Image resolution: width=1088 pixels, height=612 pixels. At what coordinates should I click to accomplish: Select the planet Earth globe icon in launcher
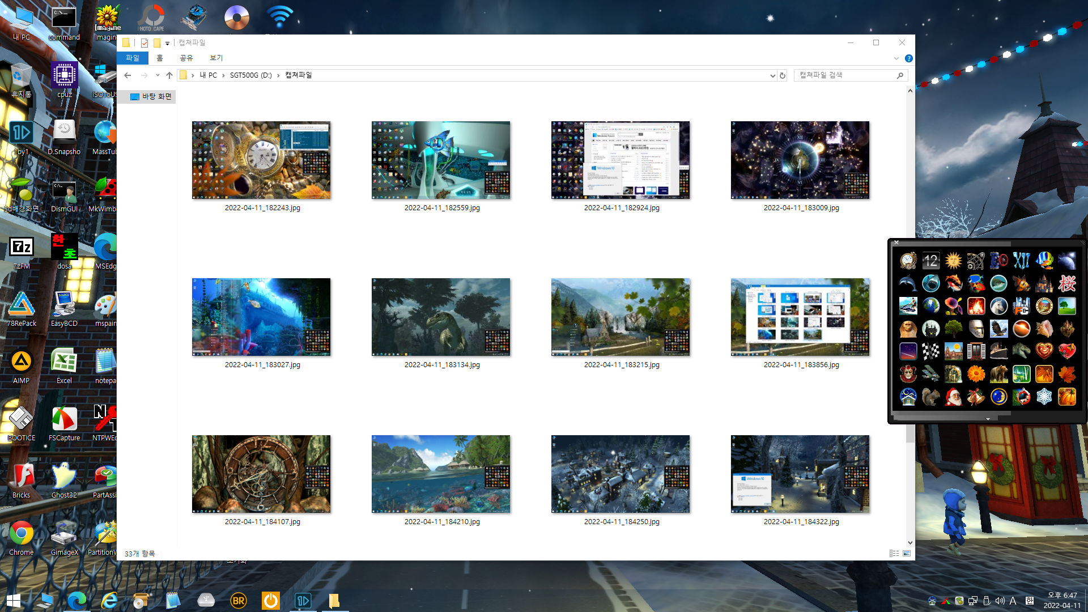930,306
